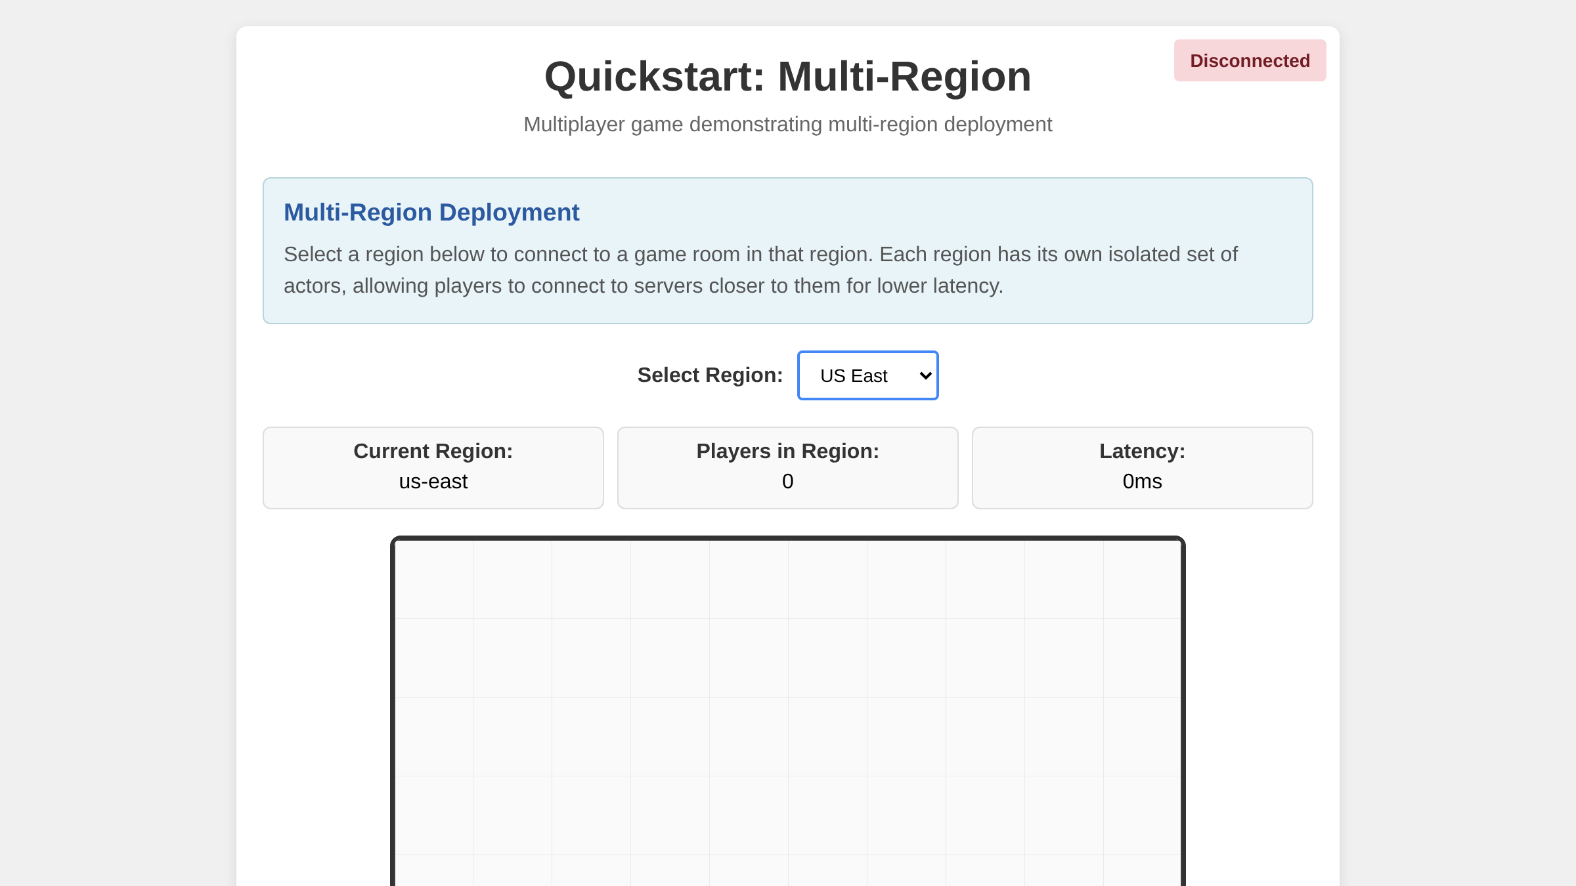Click the top-left cell of the game board

coord(433,578)
